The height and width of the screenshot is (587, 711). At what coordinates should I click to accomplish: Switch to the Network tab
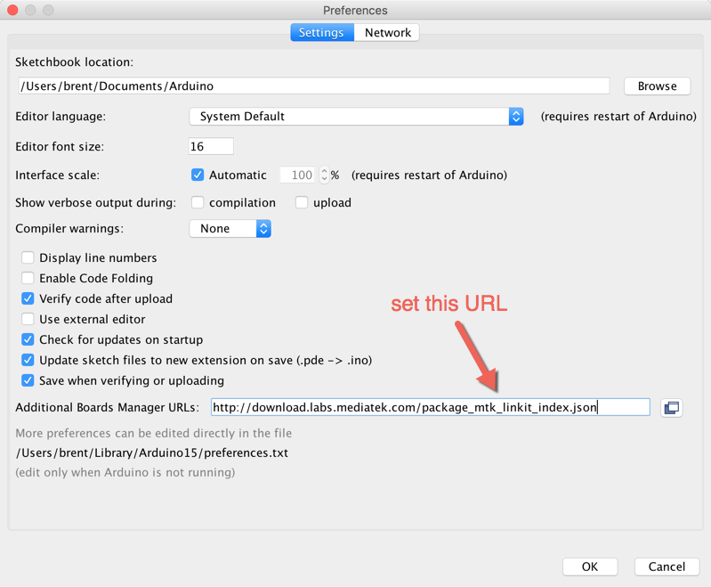387,33
